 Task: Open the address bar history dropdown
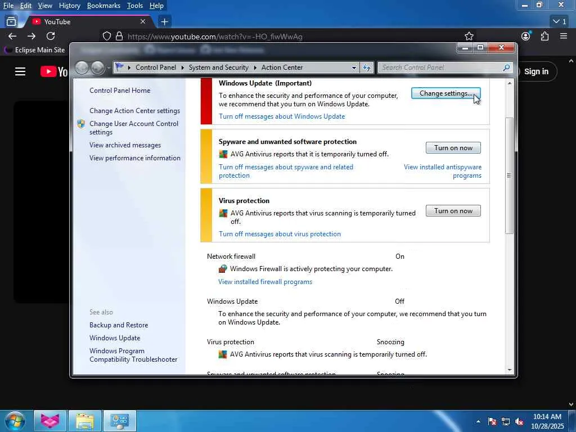pyautogui.click(x=354, y=67)
